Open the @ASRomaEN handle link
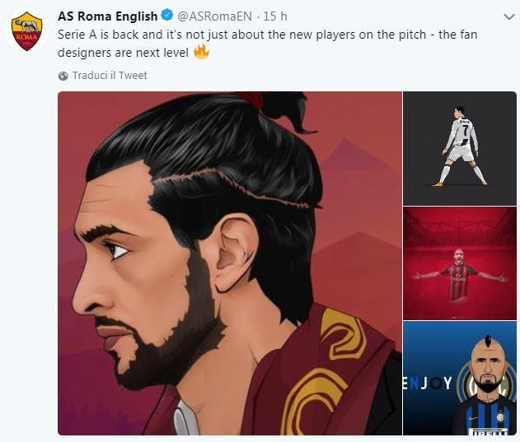Viewport: 520px width, 442px height. pos(213,16)
